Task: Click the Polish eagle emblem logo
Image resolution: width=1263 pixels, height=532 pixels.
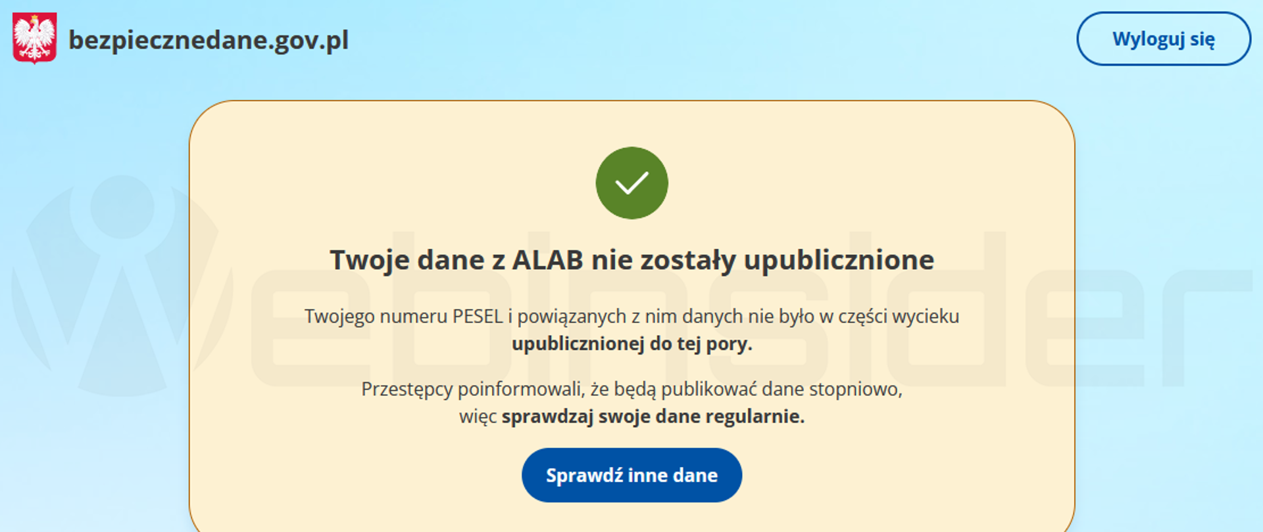Action: pos(34,39)
